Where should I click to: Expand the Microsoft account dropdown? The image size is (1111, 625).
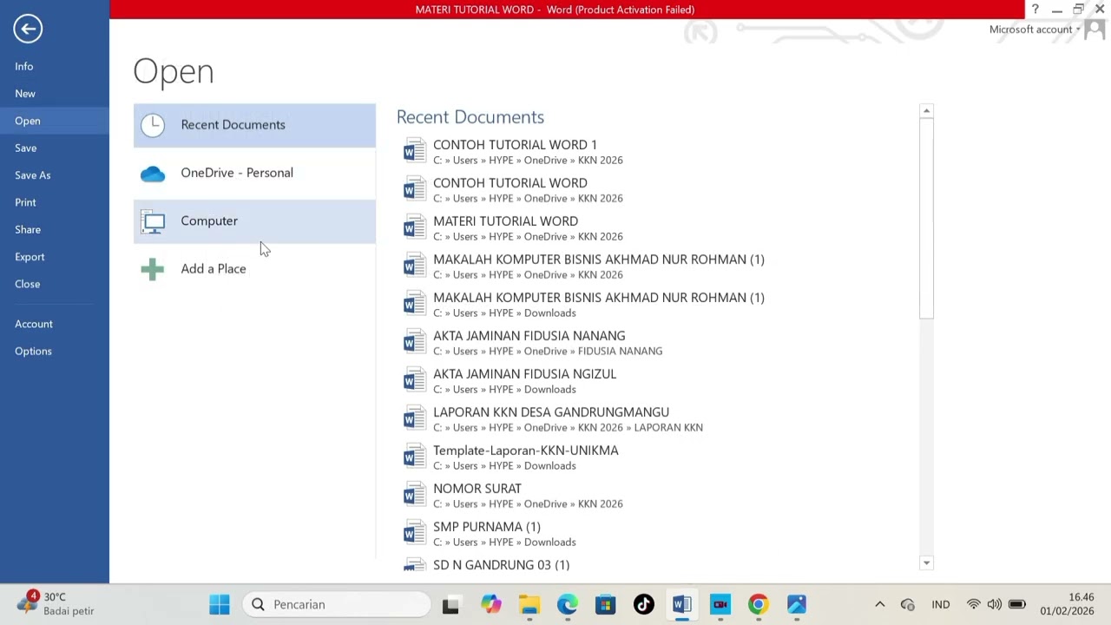(1035, 30)
